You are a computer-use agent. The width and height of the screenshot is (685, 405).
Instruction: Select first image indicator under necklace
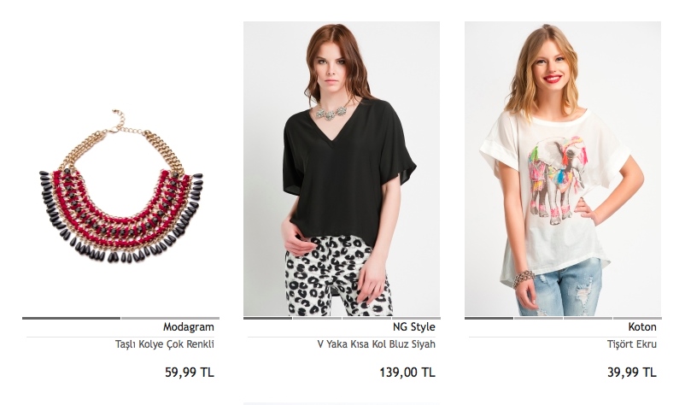click(71, 318)
